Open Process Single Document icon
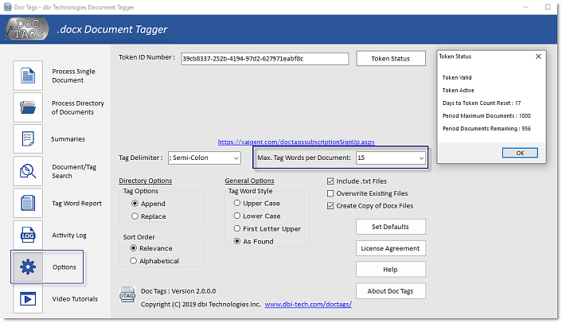Viewport: 562px width, 323px height. tap(28, 76)
